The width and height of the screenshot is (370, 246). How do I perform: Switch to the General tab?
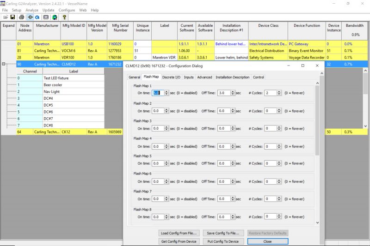point(135,77)
